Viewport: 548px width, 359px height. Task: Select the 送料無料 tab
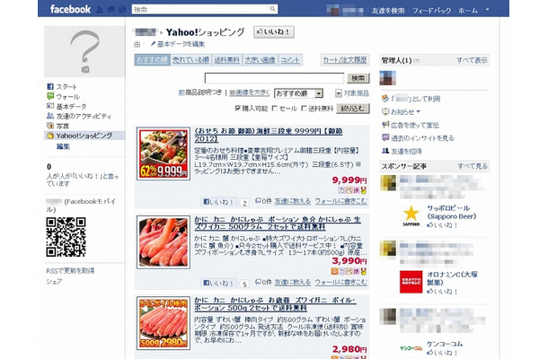click(x=226, y=60)
